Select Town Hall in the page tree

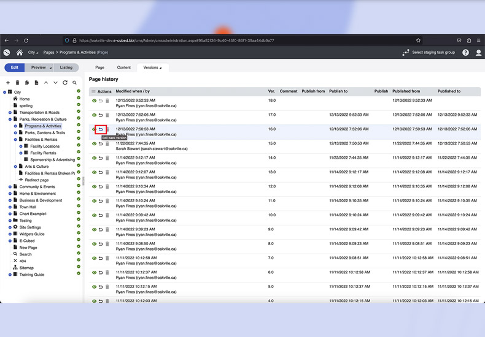(28, 207)
